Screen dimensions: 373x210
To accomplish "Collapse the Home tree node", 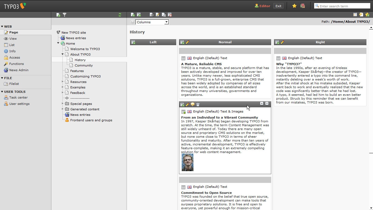I will click(58, 43).
